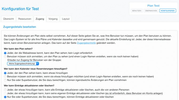The height and width of the screenshot is (100, 179).
Task: Click 'Wer kann dem Kalender neue Reservierungen hinzufügen?'
Action: tap(35, 69)
